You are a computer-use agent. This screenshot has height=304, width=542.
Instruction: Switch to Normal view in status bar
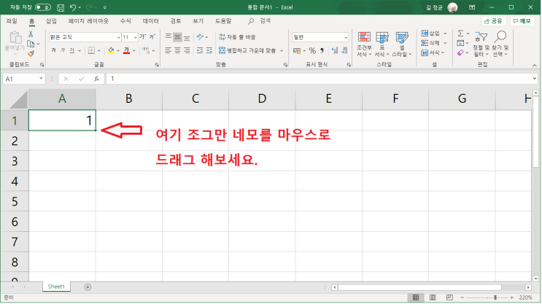tap(416, 297)
